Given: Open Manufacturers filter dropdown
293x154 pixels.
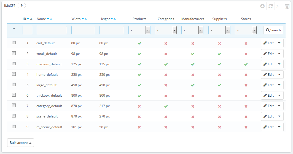Looking at the screenshot, I should pos(192,30).
